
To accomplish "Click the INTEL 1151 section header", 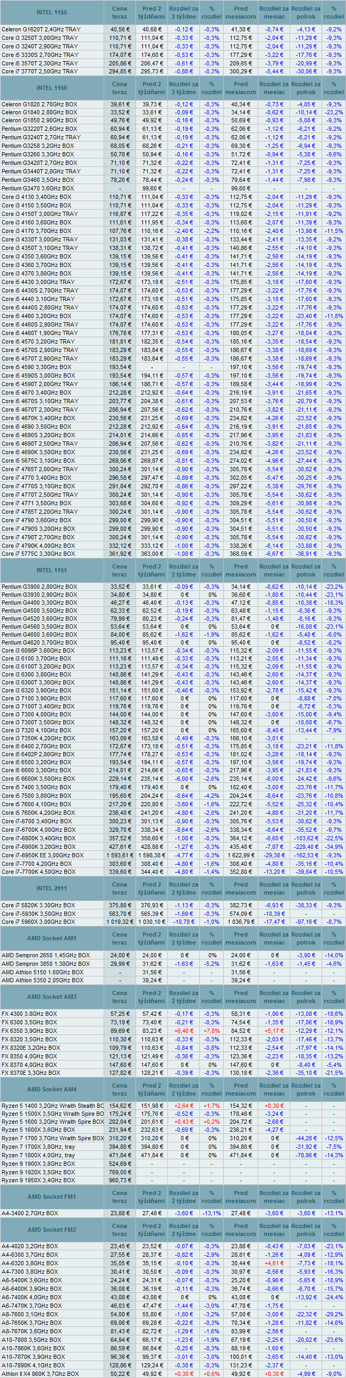I will pos(52,570).
